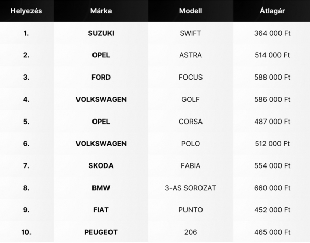Viewport: 310px width, 243px height.
Task: Click the rank 10. cell
Action: [26, 232]
